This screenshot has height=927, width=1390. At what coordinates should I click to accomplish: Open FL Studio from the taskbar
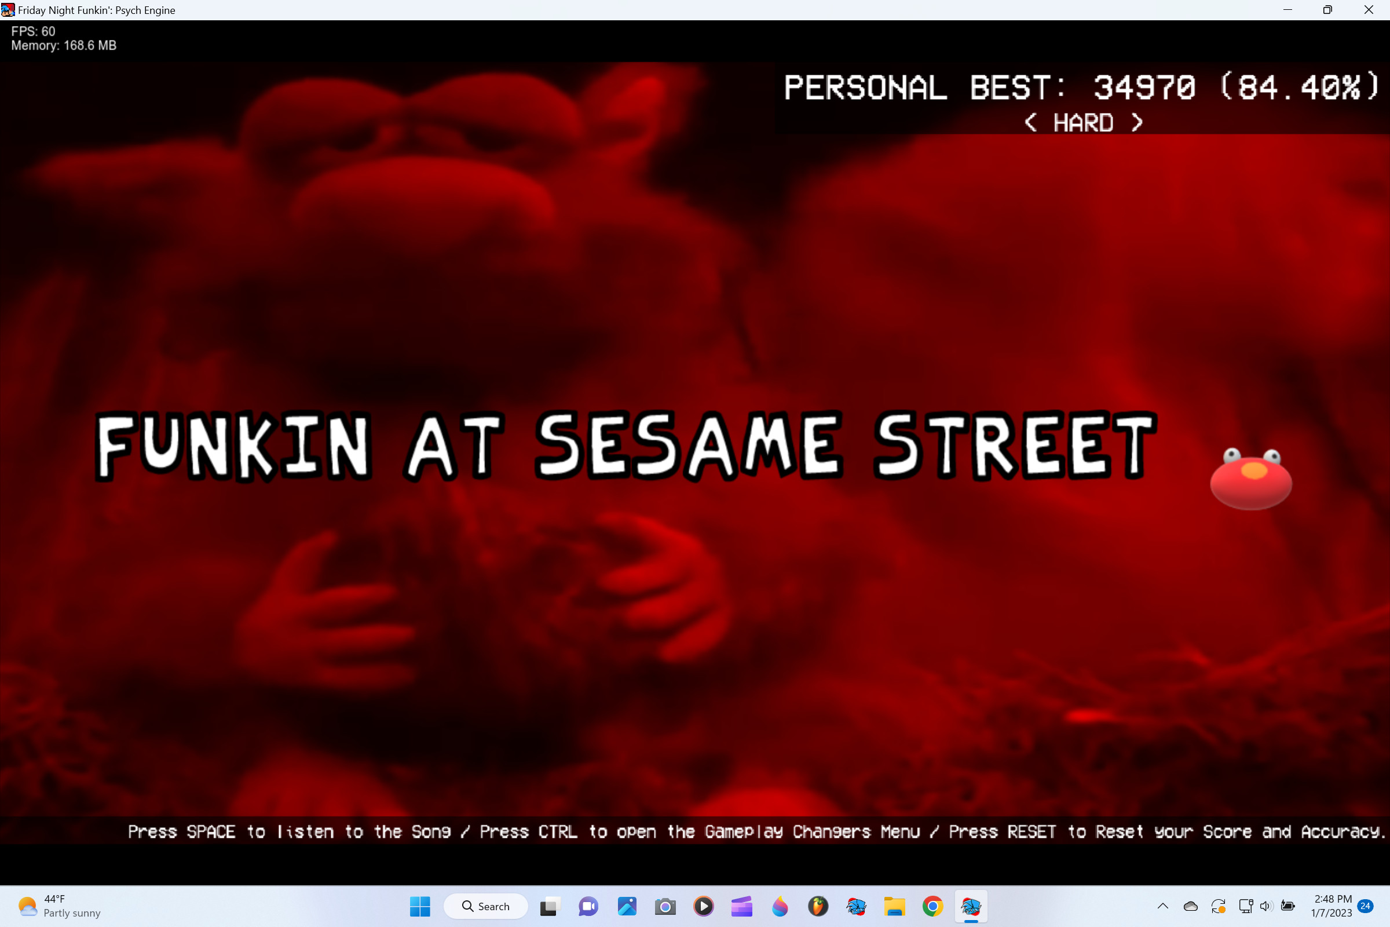click(x=818, y=906)
